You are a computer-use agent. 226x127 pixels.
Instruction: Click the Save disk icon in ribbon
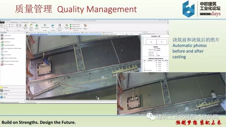[x=53, y=26]
